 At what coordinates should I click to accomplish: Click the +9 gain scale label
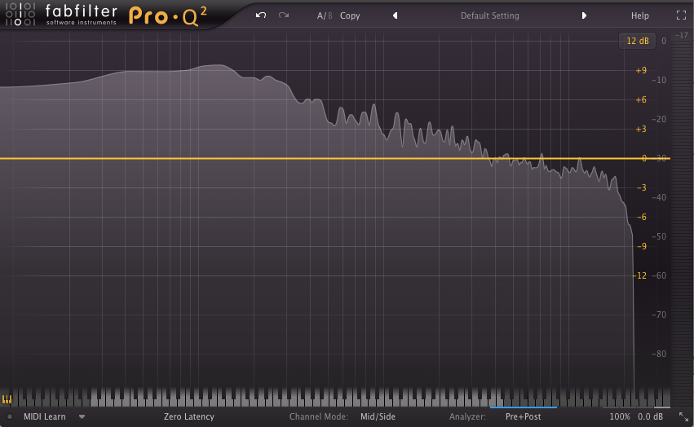tap(641, 70)
